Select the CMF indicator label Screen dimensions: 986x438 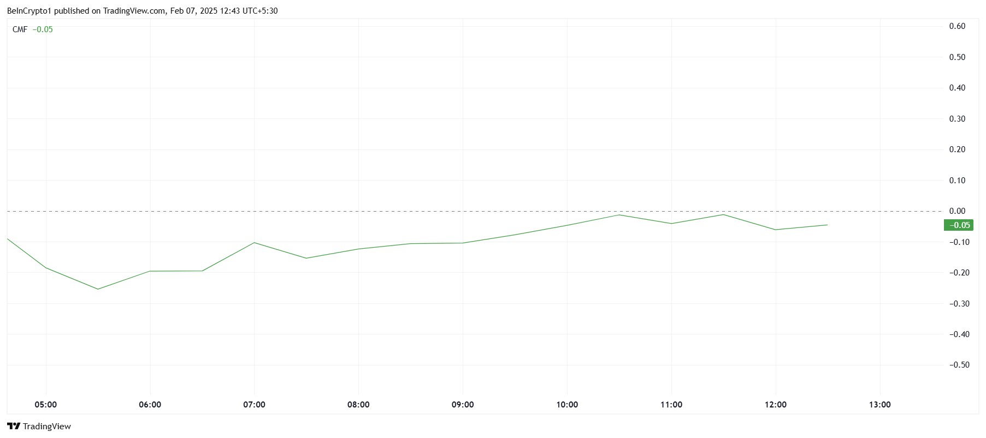pyautogui.click(x=20, y=29)
